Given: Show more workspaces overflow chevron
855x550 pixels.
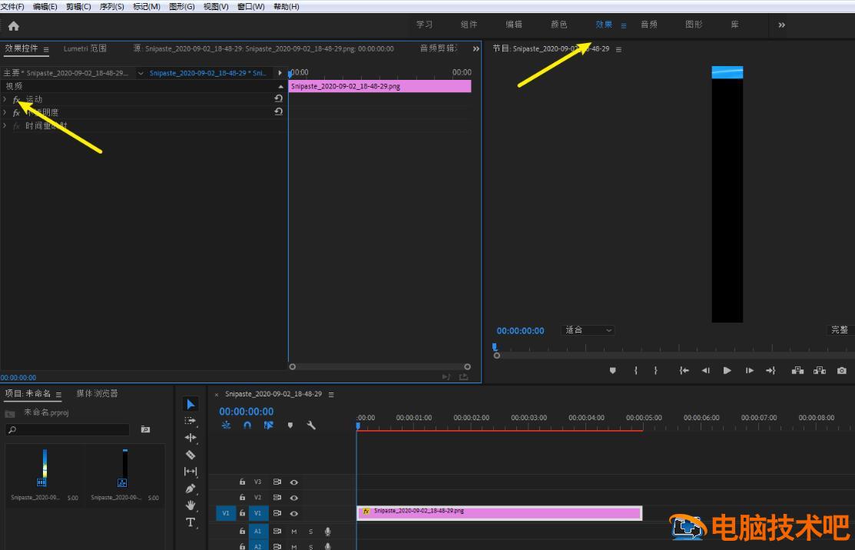Looking at the screenshot, I should tap(782, 25).
